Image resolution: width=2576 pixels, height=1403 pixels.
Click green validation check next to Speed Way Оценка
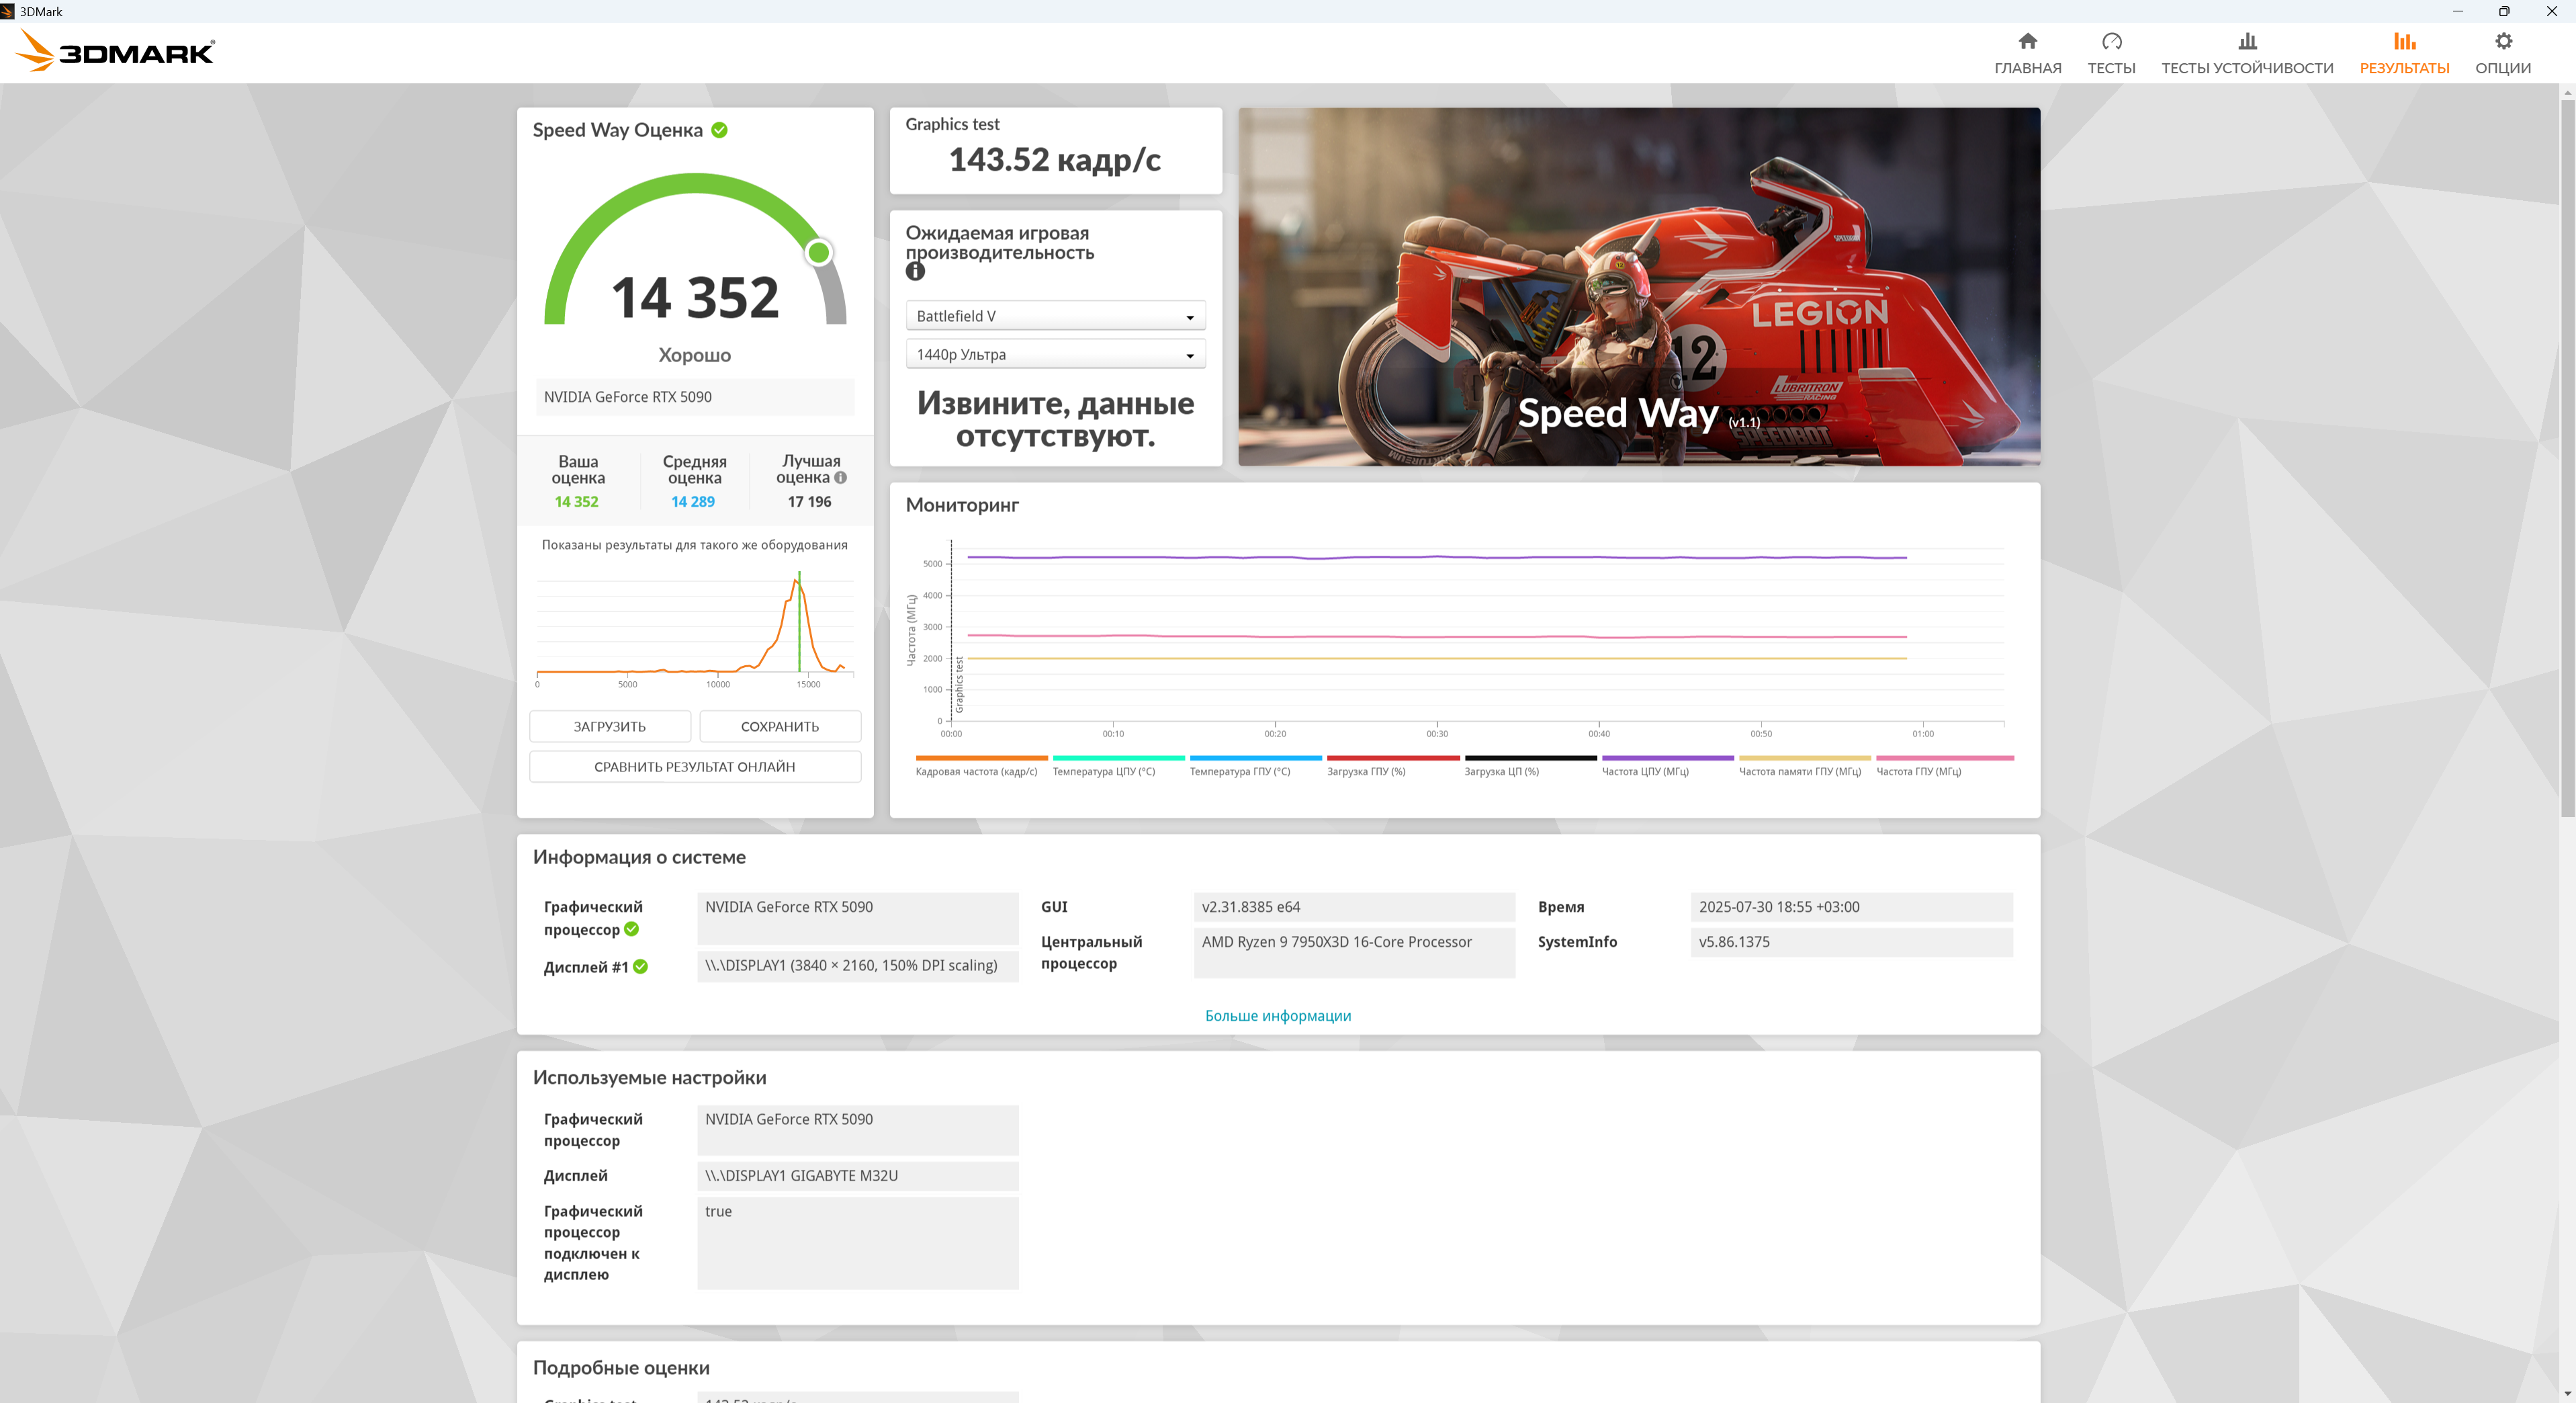719,130
